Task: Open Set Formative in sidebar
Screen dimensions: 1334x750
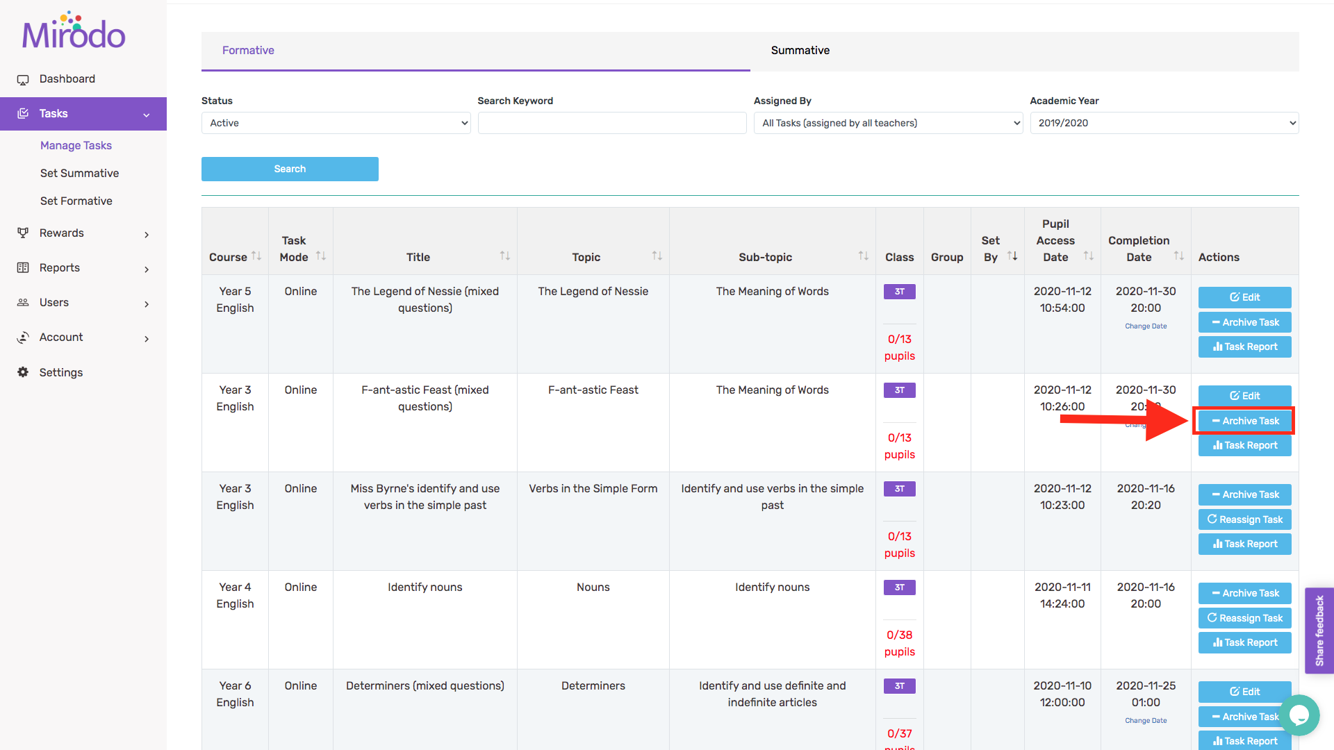Action: 76,201
